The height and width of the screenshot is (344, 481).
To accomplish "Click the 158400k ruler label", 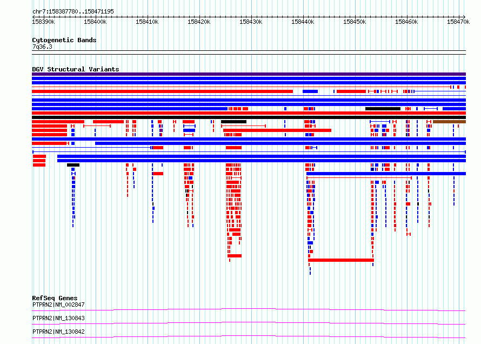I will pos(95,22).
